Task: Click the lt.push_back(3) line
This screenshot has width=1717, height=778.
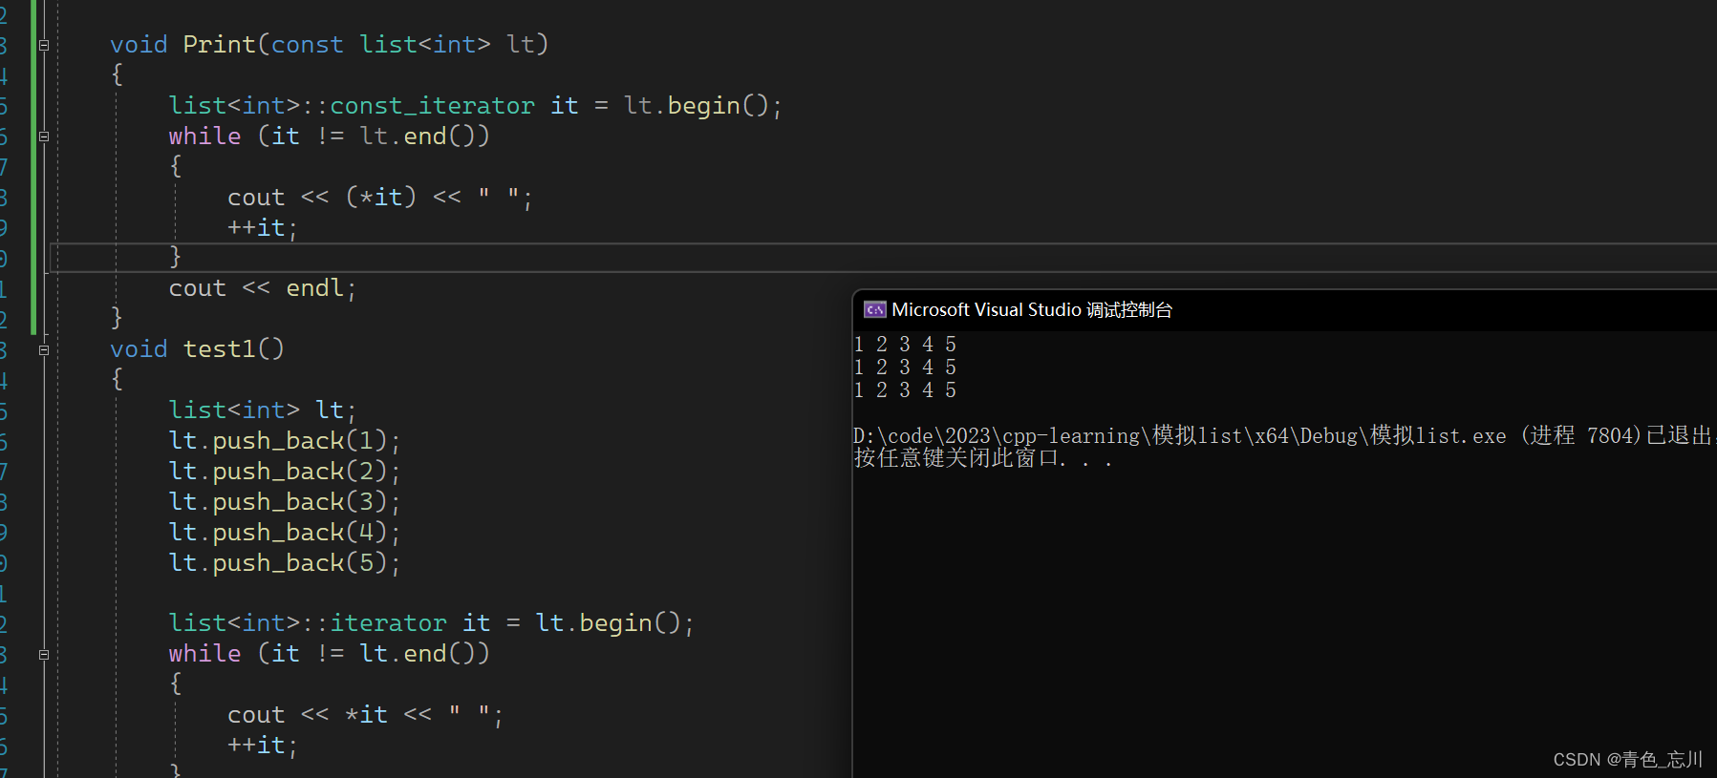Action: (285, 501)
